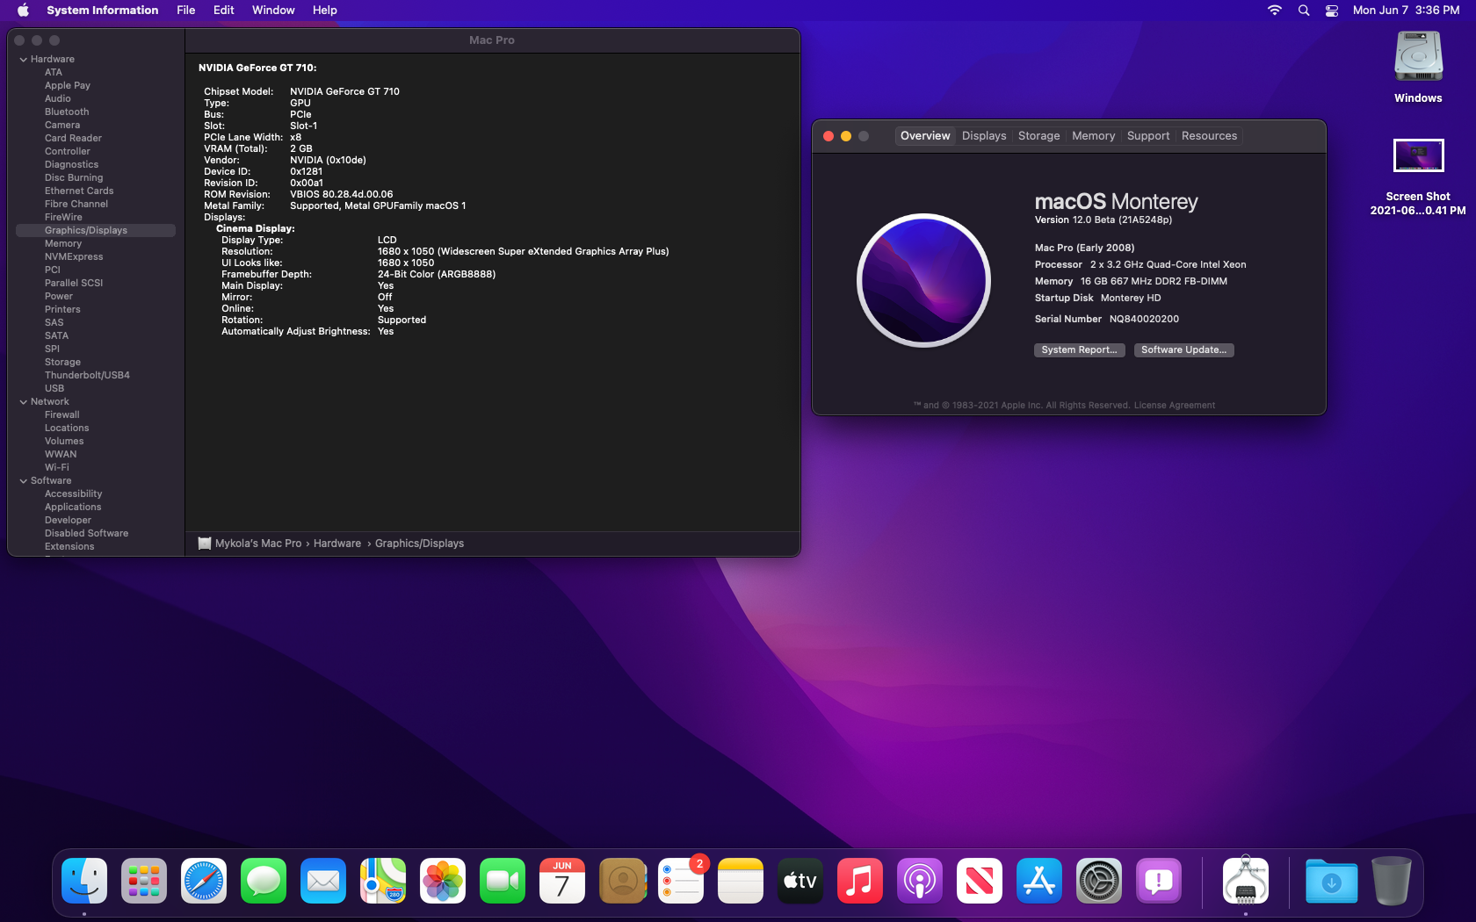Image resolution: width=1476 pixels, height=922 pixels.
Task: Switch to the Displays tab
Action: [x=984, y=136]
